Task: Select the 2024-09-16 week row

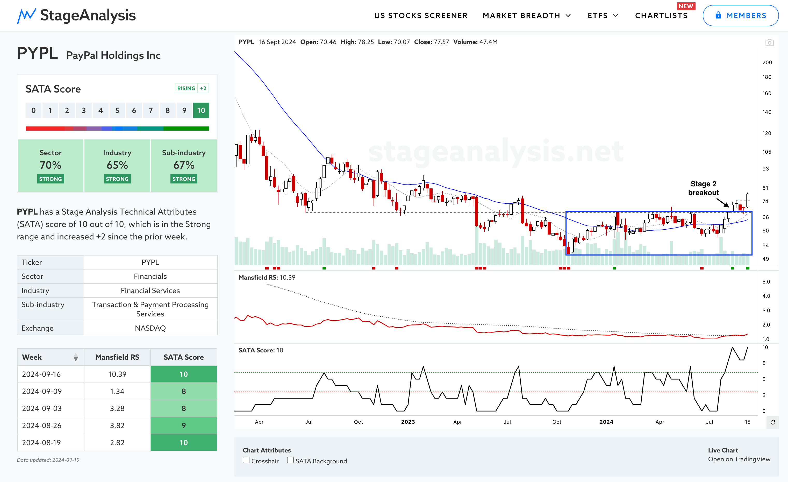Action: 117,374
